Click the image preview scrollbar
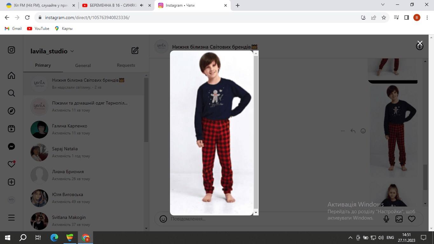The height and width of the screenshot is (244, 434). pos(256,133)
